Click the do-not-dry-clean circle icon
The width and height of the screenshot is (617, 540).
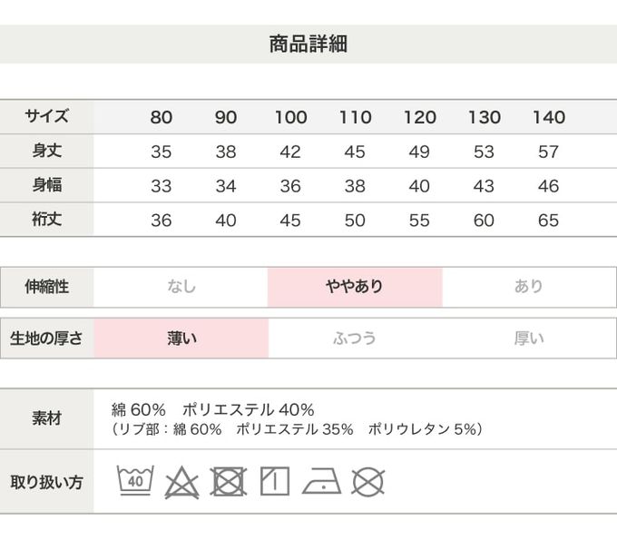coord(368,482)
